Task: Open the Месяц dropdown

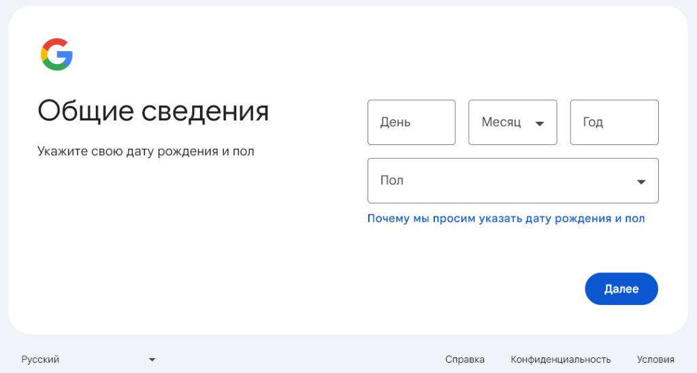Action: tap(512, 123)
